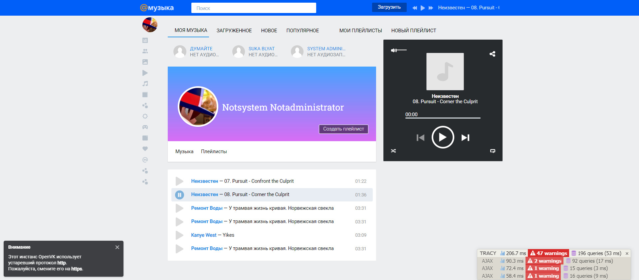Screen dimensions: 639x280
Task: Open the music note sidebar icon
Action: click(145, 84)
